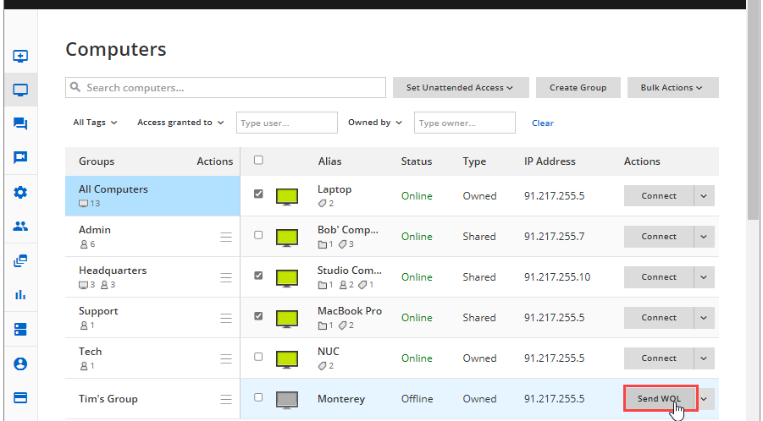Expand the arrow next to Send WOL

point(705,399)
